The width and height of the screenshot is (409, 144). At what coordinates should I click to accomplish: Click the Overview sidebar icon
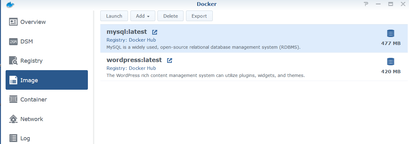[x=13, y=22]
